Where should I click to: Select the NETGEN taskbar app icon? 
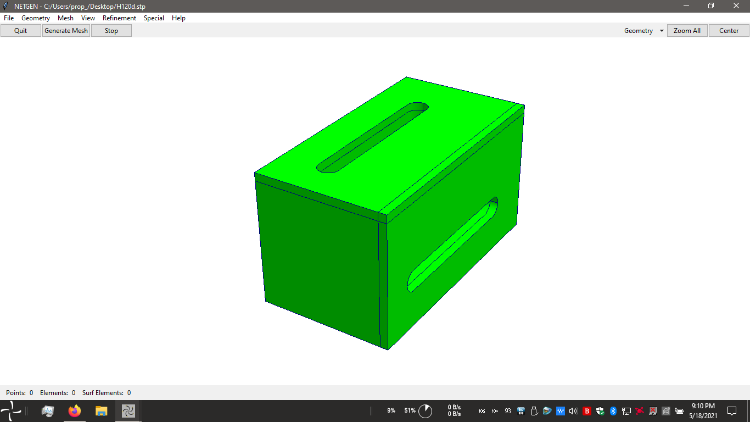[x=128, y=411]
